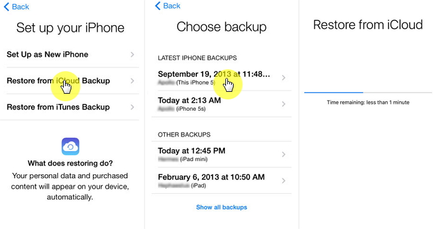The height and width of the screenshot is (229, 442).
Task: Select the Today at 12:45 PM iPad mini backup
Action: point(222,154)
